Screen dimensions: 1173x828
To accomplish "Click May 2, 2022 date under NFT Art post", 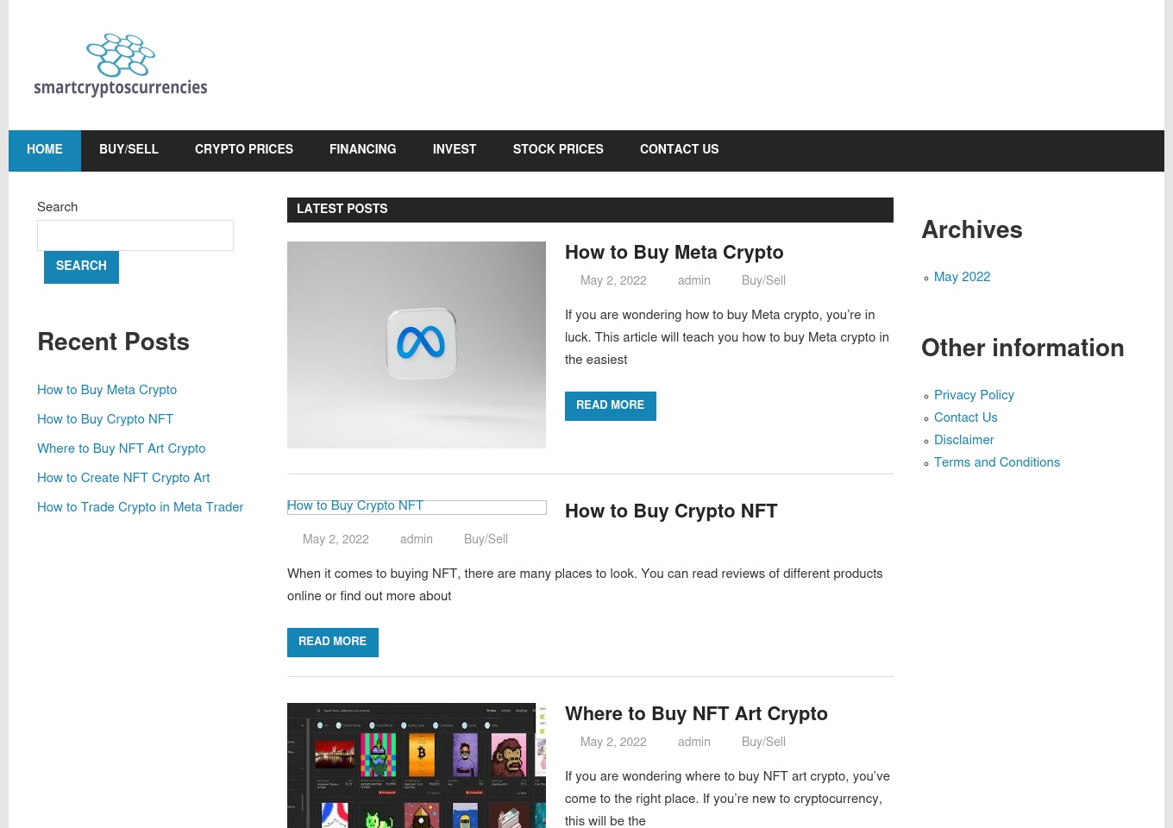I will point(613,743).
